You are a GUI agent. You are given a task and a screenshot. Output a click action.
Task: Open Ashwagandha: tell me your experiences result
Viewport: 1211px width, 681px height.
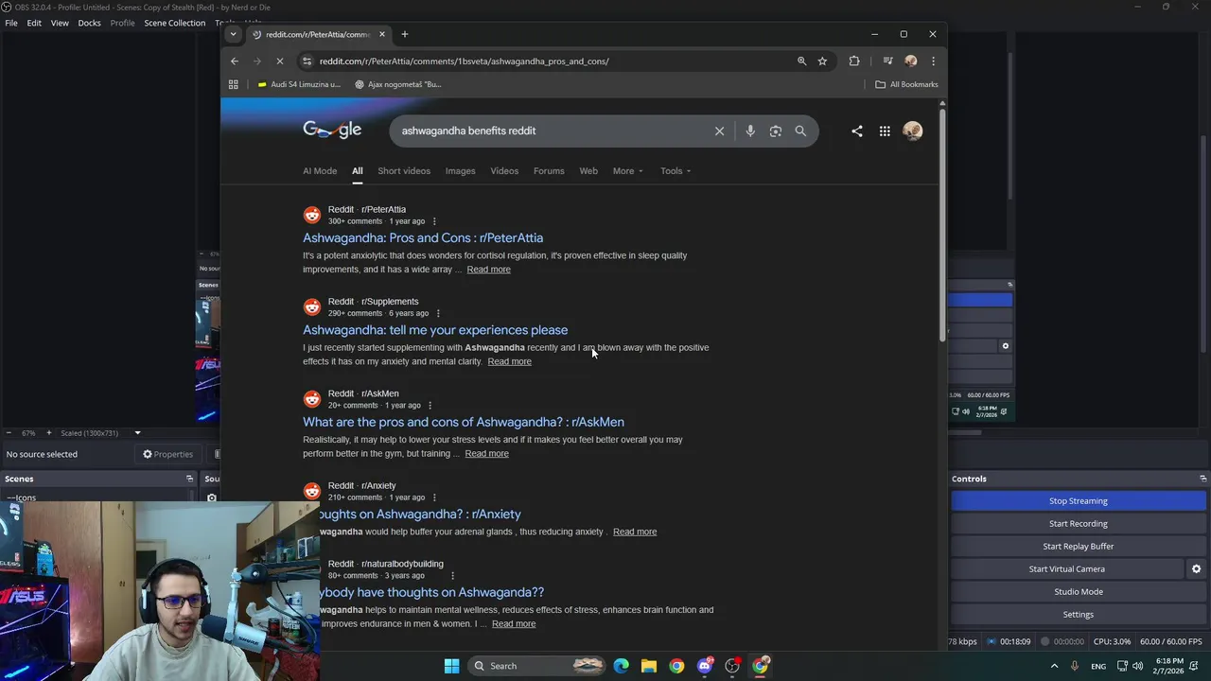click(435, 330)
